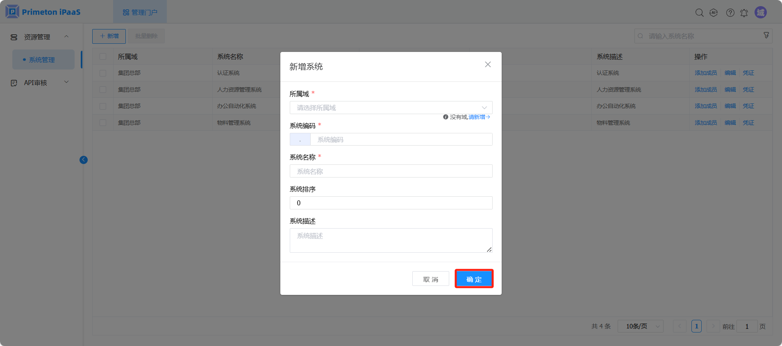Open the notifications bell

pyautogui.click(x=744, y=13)
